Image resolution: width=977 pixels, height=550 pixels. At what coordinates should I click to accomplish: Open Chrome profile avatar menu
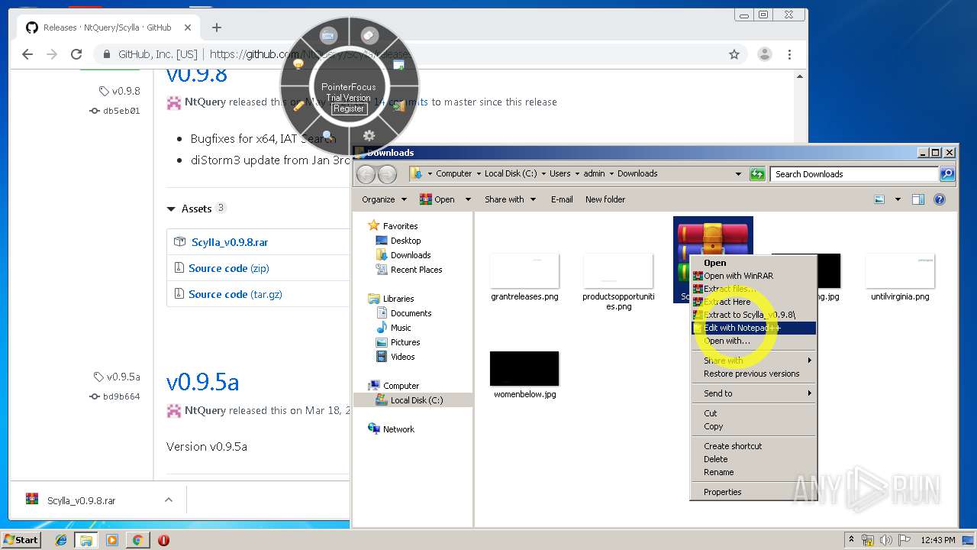764,54
